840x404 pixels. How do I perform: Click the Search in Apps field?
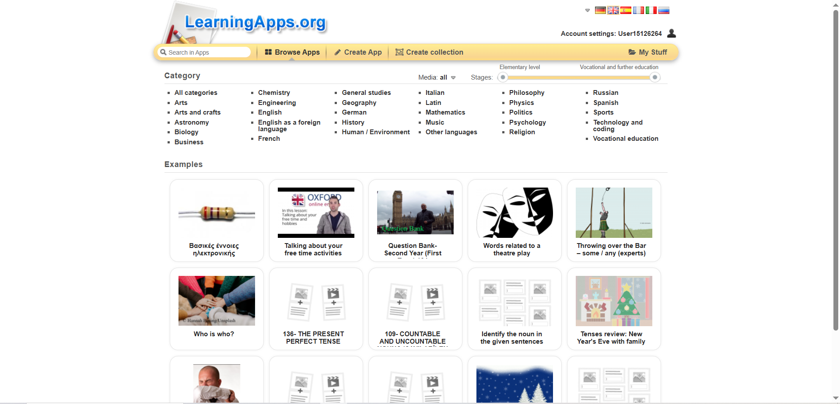pos(206,52)
